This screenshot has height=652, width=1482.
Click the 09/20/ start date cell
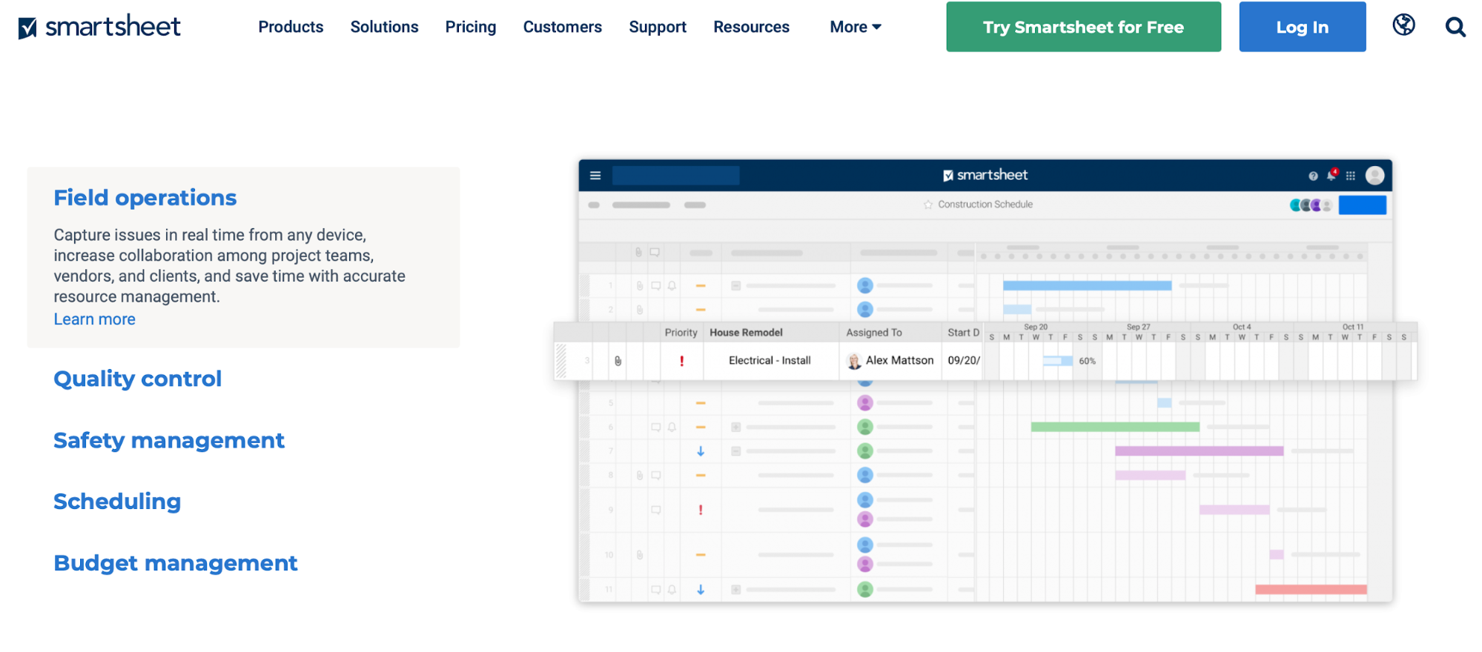point(963,361)
